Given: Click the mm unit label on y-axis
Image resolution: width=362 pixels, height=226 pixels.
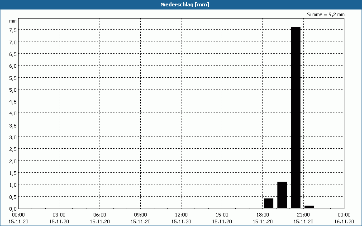Looking at the screenshot, I should 13,21.
